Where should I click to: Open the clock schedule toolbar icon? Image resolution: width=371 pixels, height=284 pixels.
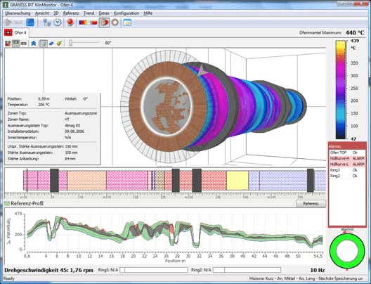(x=58, y=22)
